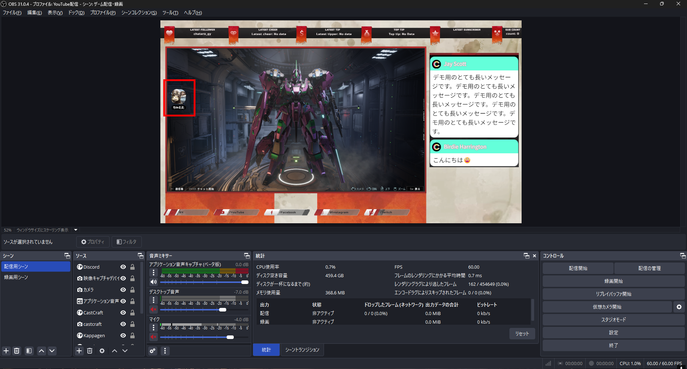The image size is (687, 369).
Task: Adjust the application audio capture volume slider
Action: (204, 282)
